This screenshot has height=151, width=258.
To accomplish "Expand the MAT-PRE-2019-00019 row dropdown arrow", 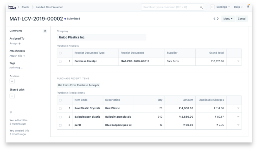I will (x=238, y=61).
